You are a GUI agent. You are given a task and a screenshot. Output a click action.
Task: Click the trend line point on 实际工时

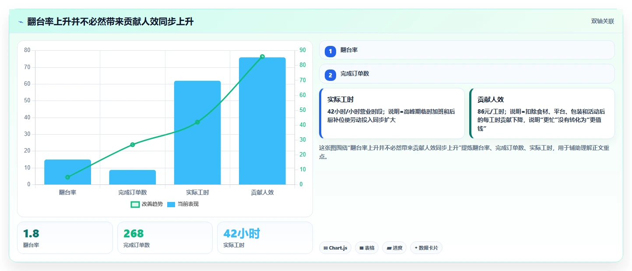[197, 122]
